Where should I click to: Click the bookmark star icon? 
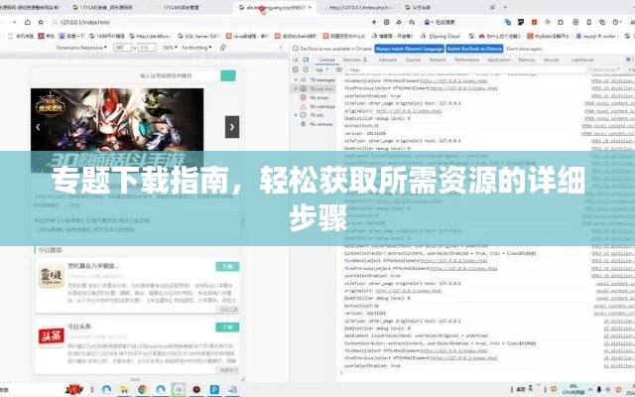pos(41,22)
